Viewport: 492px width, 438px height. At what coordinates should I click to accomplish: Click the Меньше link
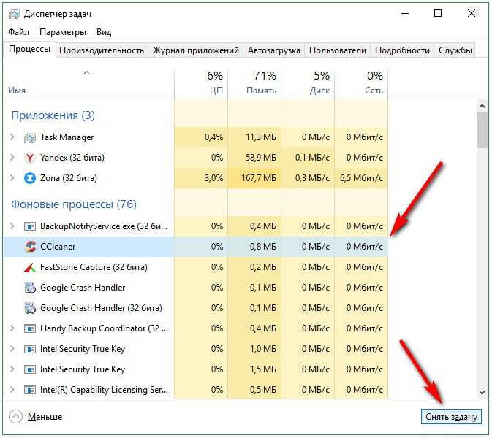tap(45, 417)
